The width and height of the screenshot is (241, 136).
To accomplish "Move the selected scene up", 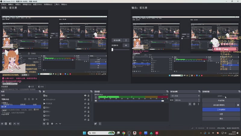I will tap(14, 124).
